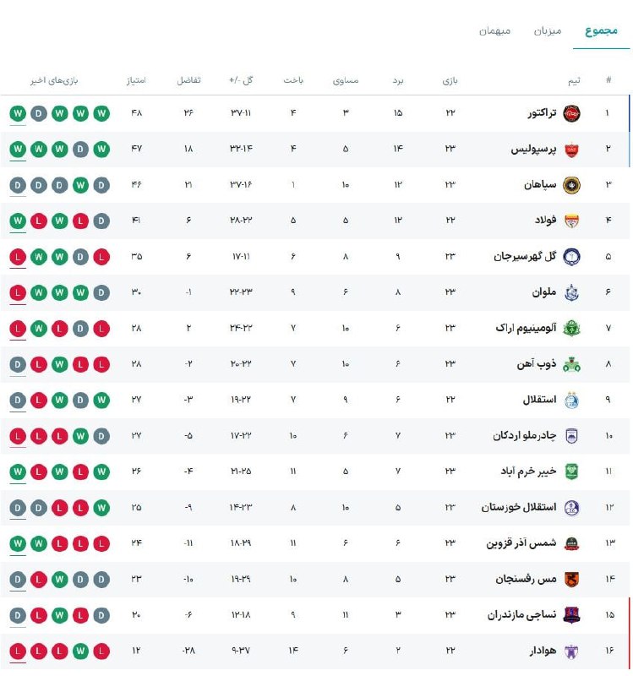
Task: Click the Nassaji Mazandaran team logo
Action: point(571,615)
